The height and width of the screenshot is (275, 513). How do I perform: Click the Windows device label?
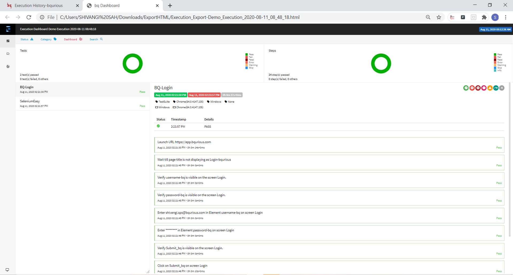(x=162, y=107)
